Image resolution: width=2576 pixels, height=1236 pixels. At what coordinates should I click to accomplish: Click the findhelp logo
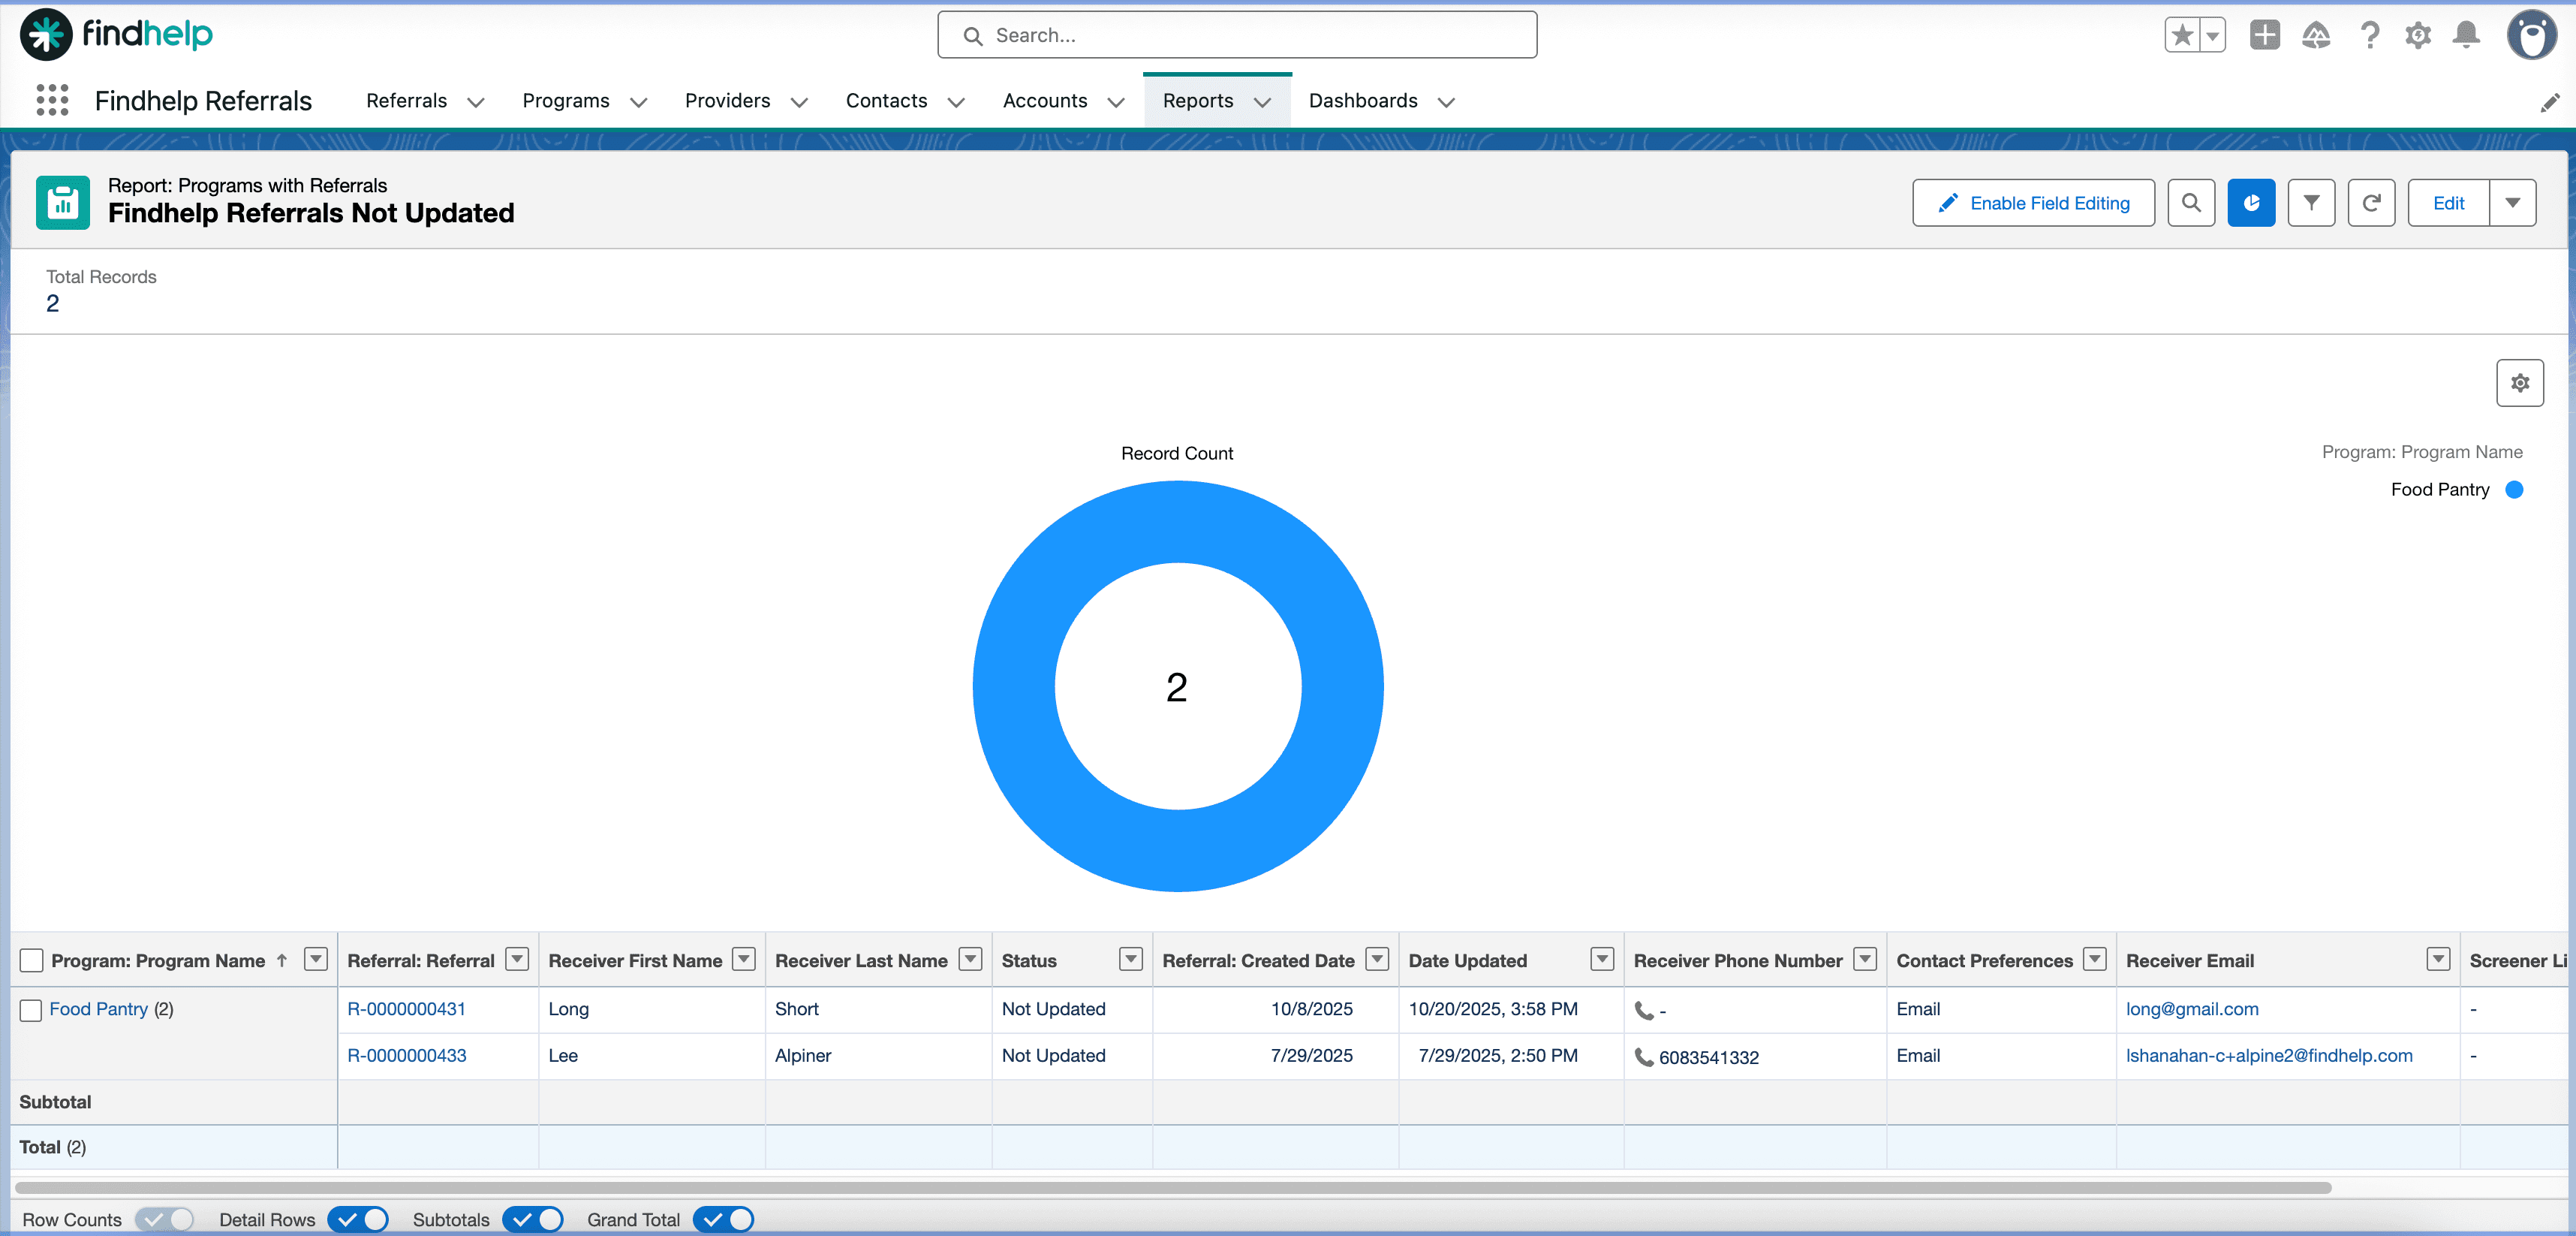pos(116,35)
